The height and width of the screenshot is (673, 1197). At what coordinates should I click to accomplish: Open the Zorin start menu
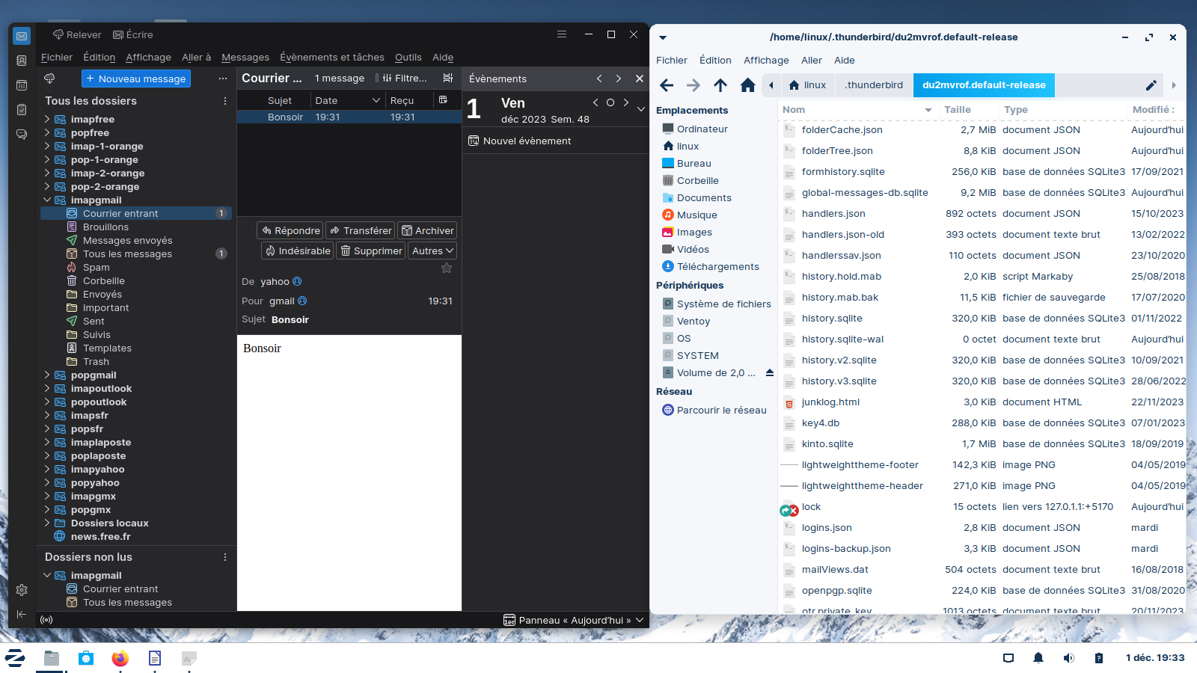point(15,658)
